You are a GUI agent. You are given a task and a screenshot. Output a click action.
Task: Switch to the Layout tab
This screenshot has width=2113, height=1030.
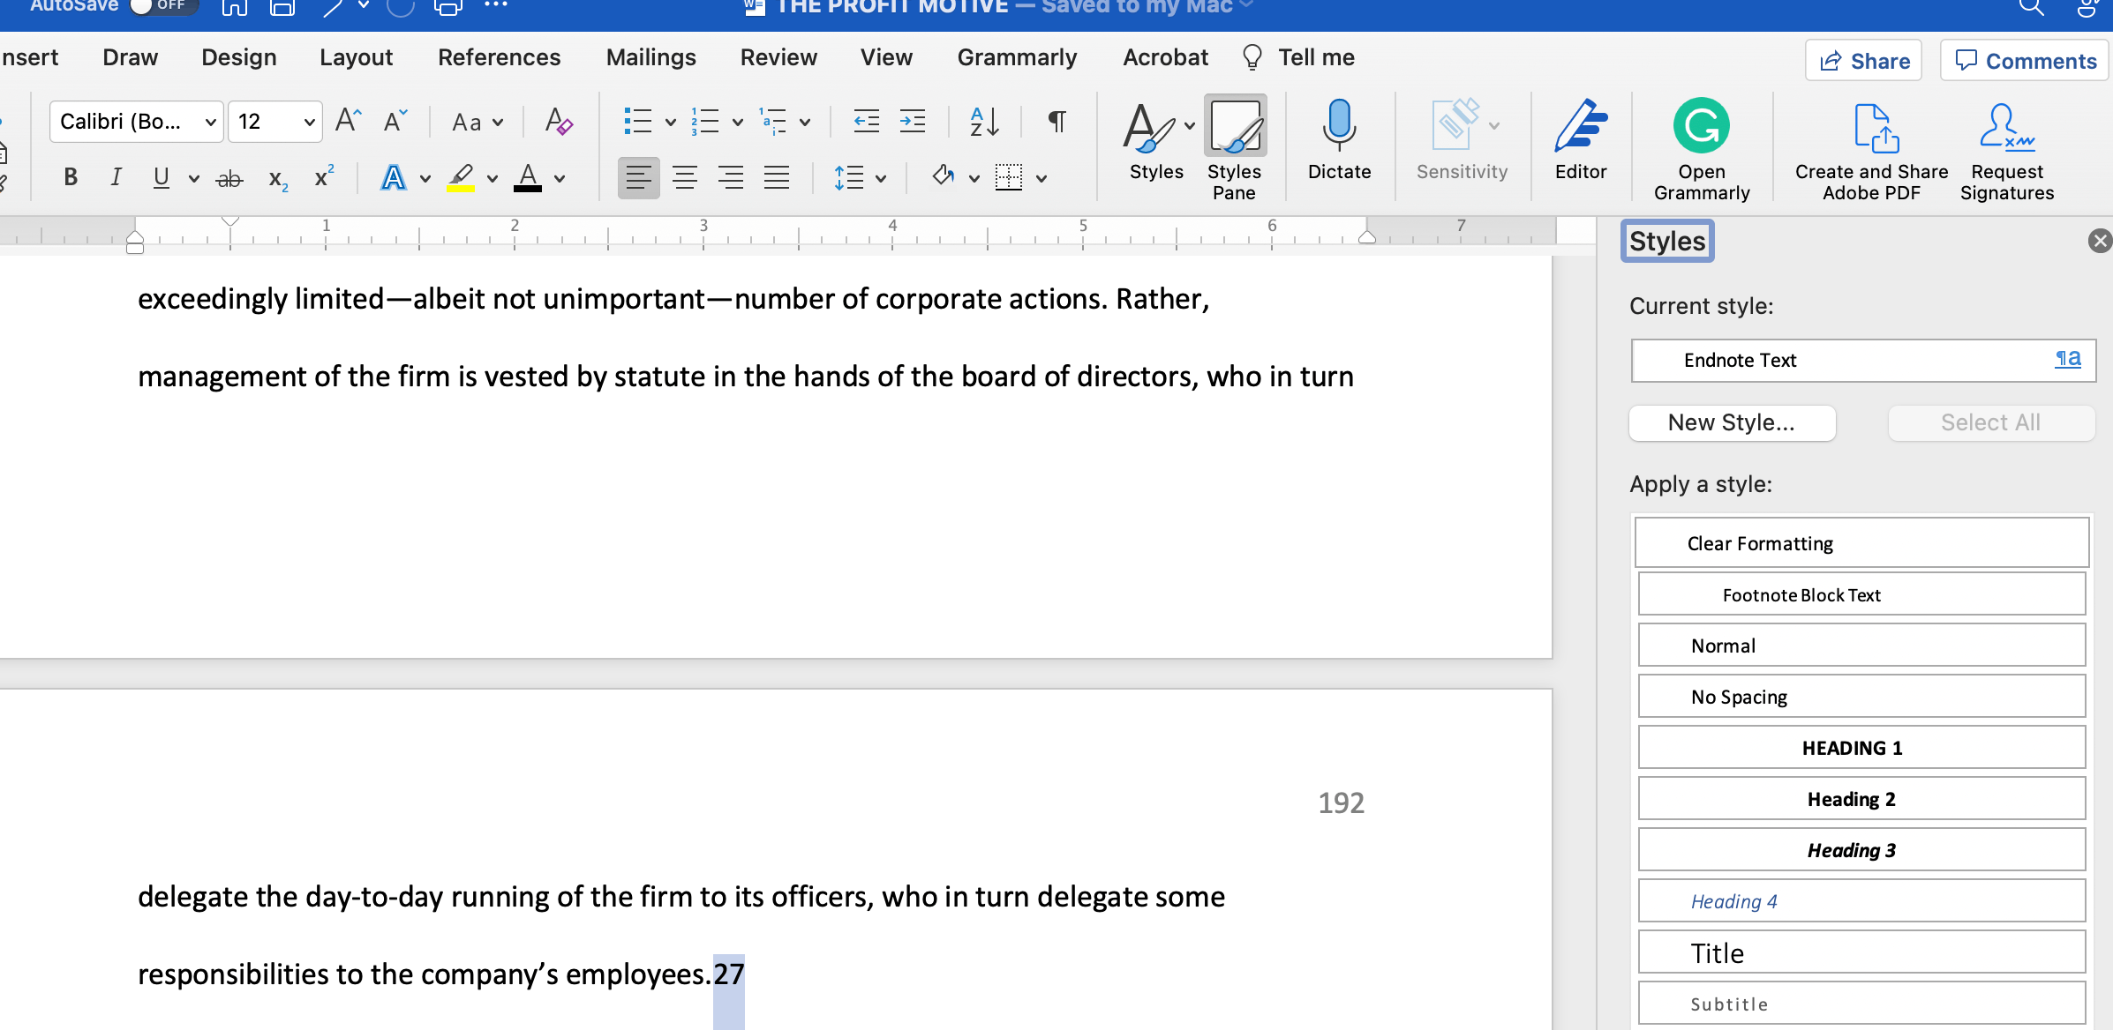356,57
